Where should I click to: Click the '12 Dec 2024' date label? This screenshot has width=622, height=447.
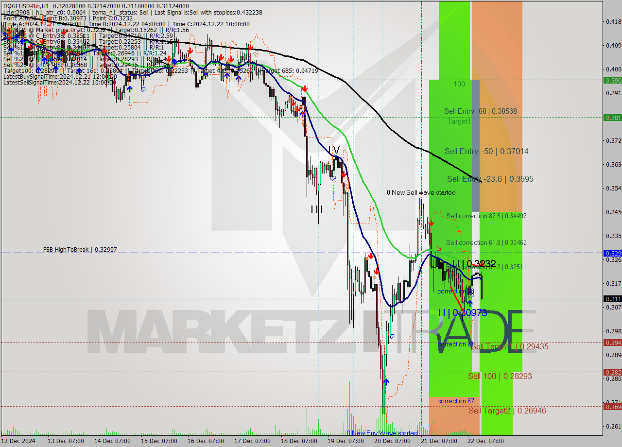point(18,441)
